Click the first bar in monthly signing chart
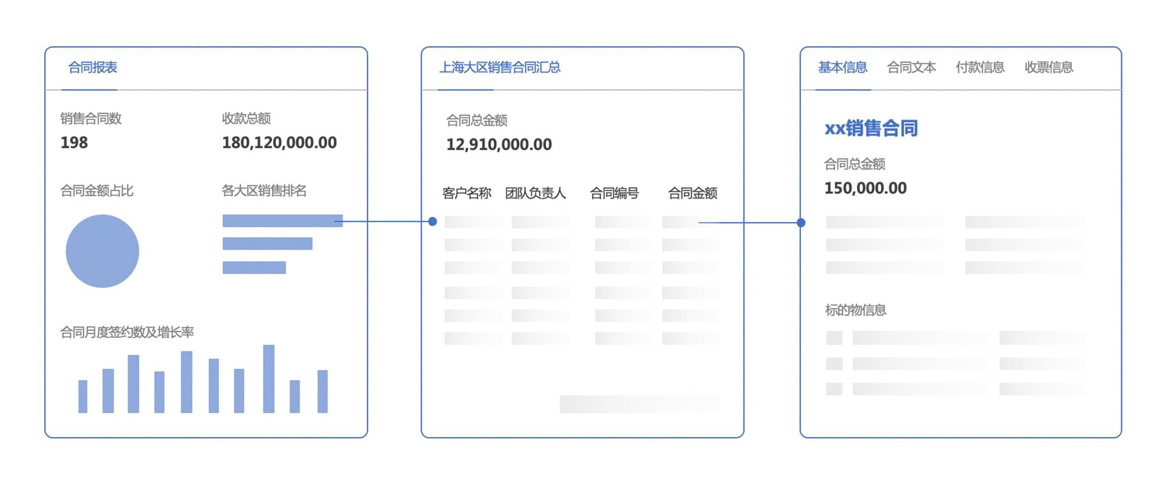Image resolution: width=1165 pixels, height=483 pixels. (83, 396)
